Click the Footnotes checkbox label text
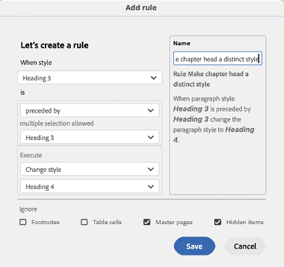The width and height of the screenshot is (284, 267). click(x=45, y=222)
